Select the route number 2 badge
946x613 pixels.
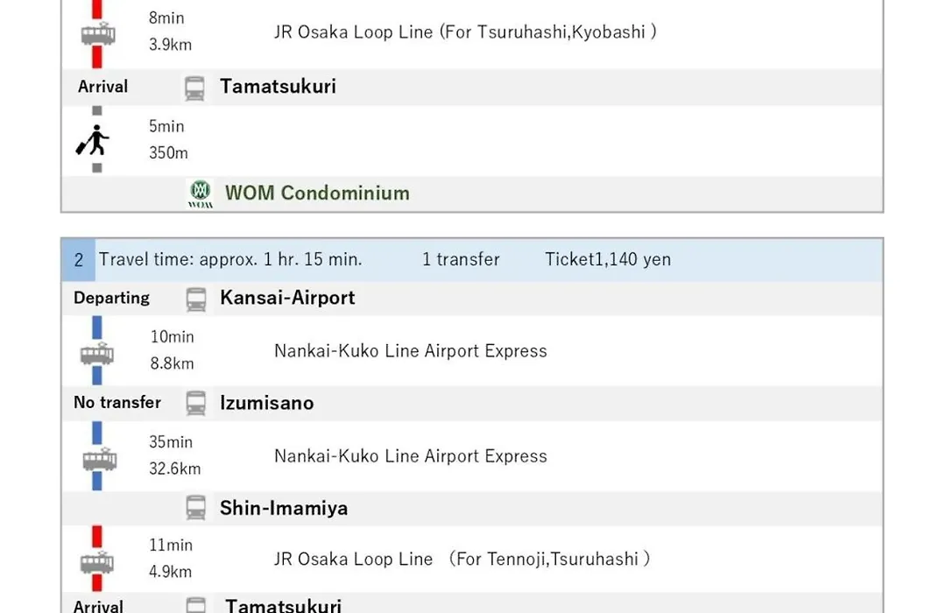[x=79, y=260]
